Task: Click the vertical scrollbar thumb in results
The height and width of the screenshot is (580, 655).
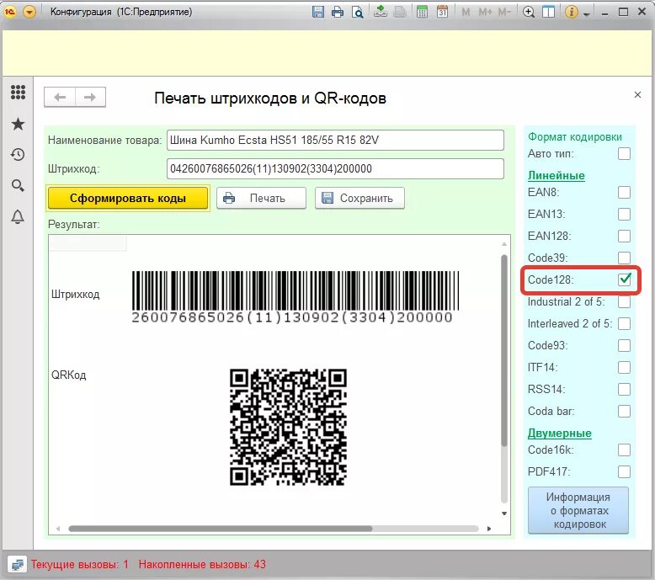Action: coord(504,350)
